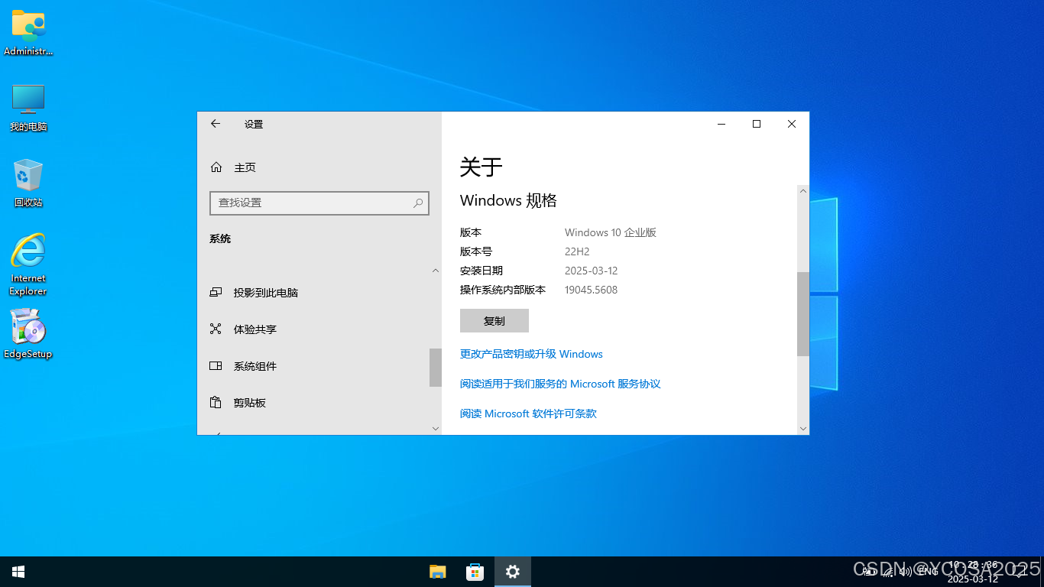This screenshot has width=1044, height=587.
Task: Open the EdgeSetup installer icon
Action: point(28,333)
